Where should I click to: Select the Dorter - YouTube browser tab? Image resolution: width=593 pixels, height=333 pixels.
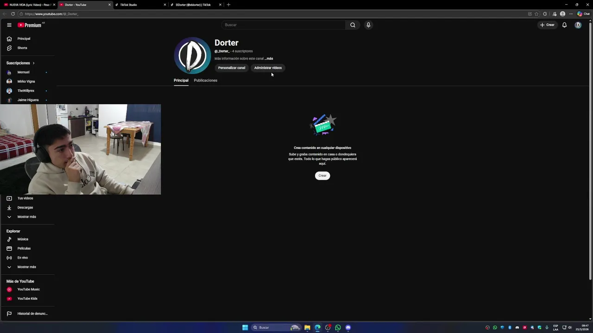point(85,5)
